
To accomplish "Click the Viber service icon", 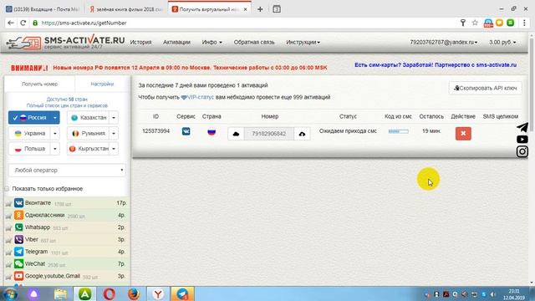I will click(x=18, y=240).
